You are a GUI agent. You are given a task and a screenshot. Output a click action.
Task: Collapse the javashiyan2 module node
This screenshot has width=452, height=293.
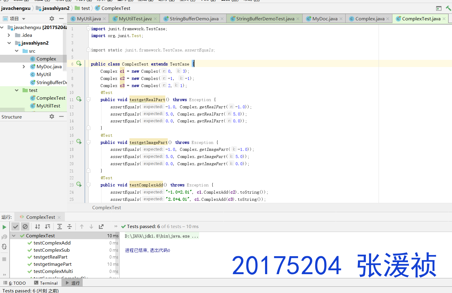[x=9, y=43]
